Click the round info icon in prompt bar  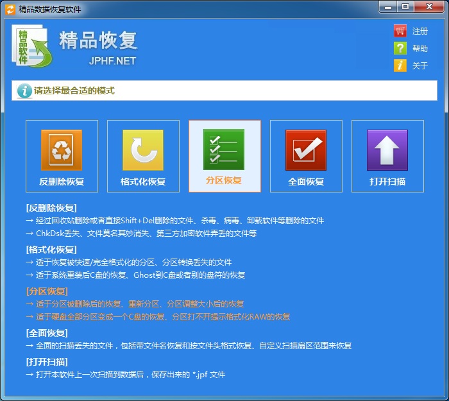24,91
